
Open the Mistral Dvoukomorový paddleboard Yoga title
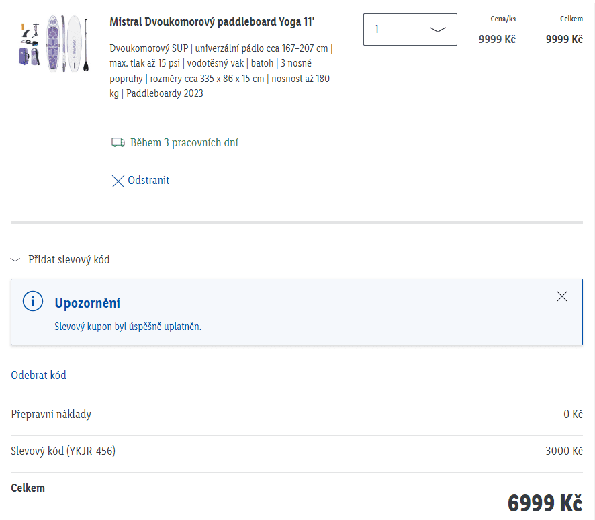[212, 22]
